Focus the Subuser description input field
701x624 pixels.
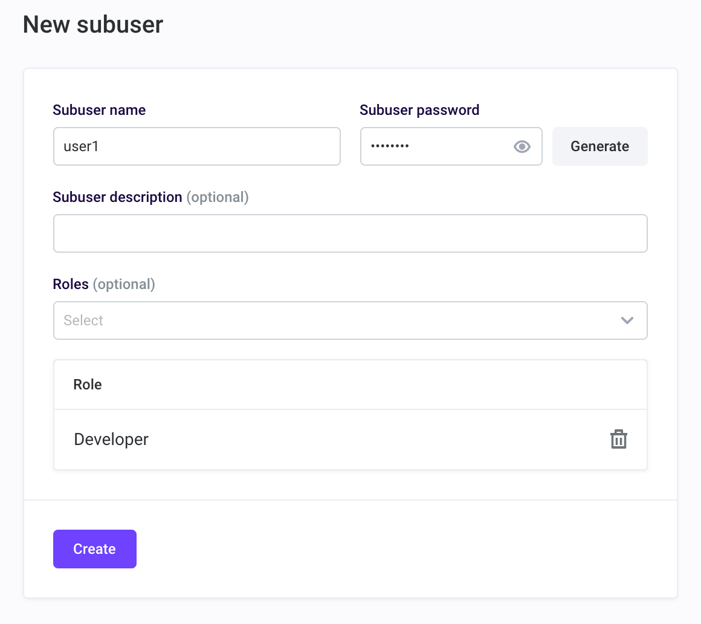[350, 233]
